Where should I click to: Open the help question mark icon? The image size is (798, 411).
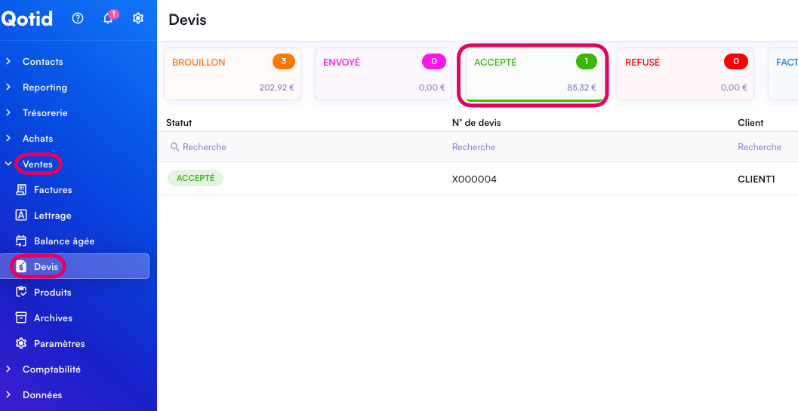pyautogui.click(x=78, y=19)
